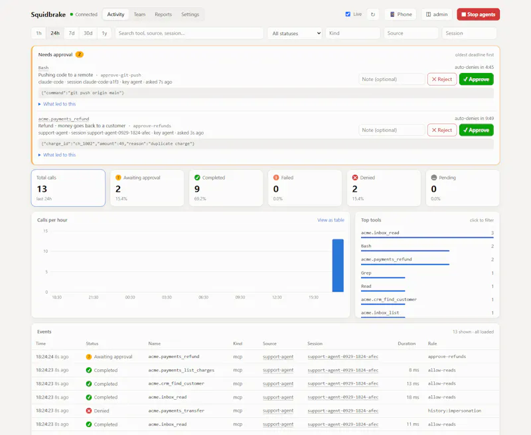
Task: Click the blue bar in Calls per hour chart
Action: pos(338,265)
